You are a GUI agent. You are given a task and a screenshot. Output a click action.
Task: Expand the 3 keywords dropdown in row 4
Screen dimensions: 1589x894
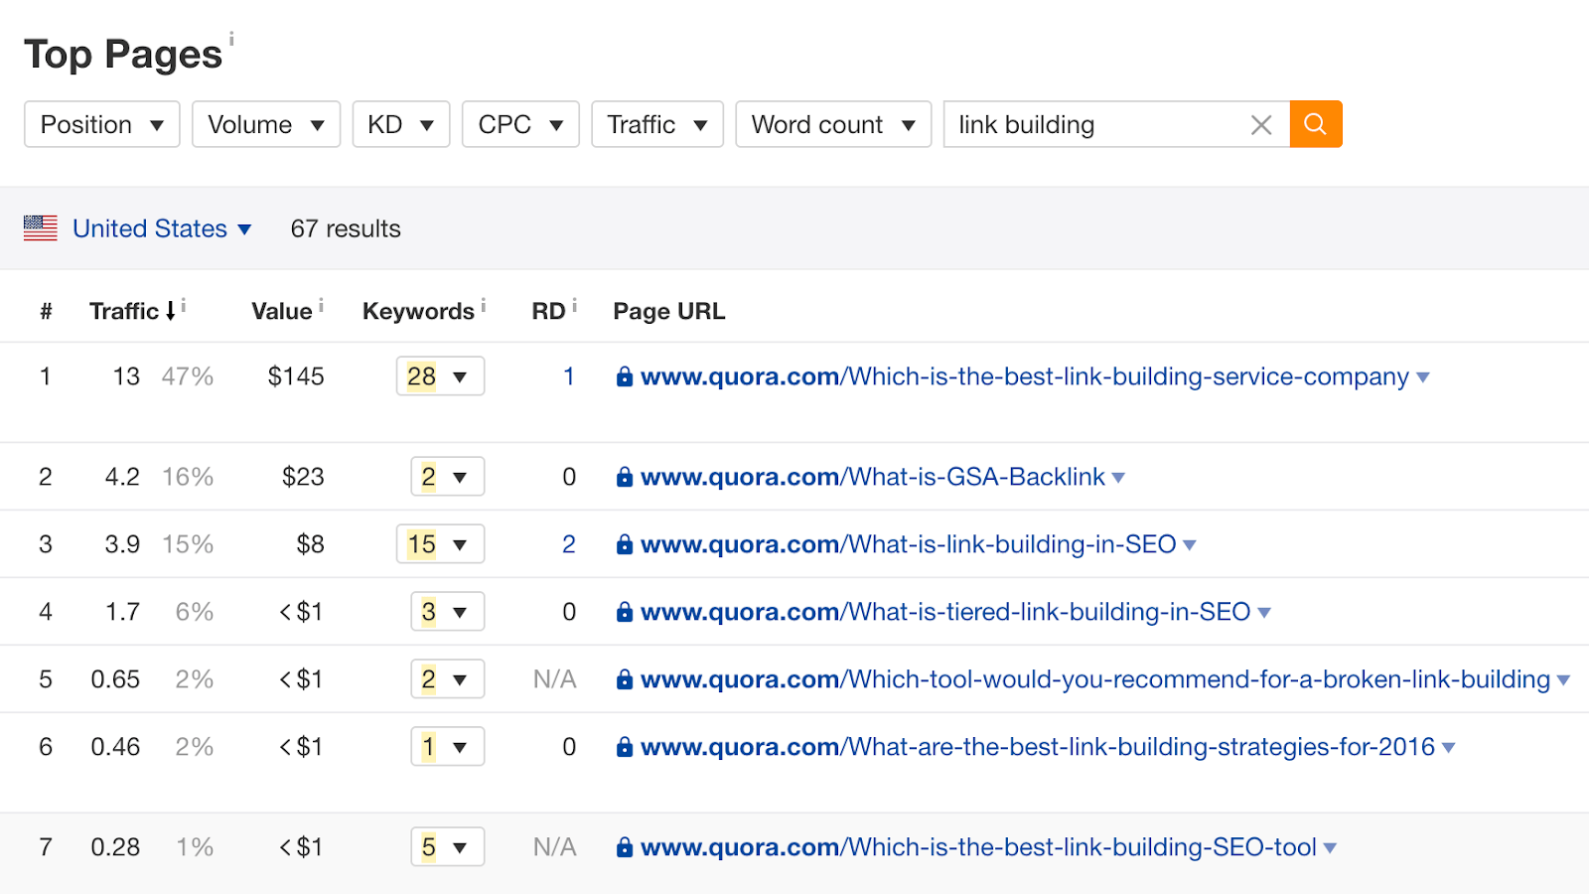[447, 612]
